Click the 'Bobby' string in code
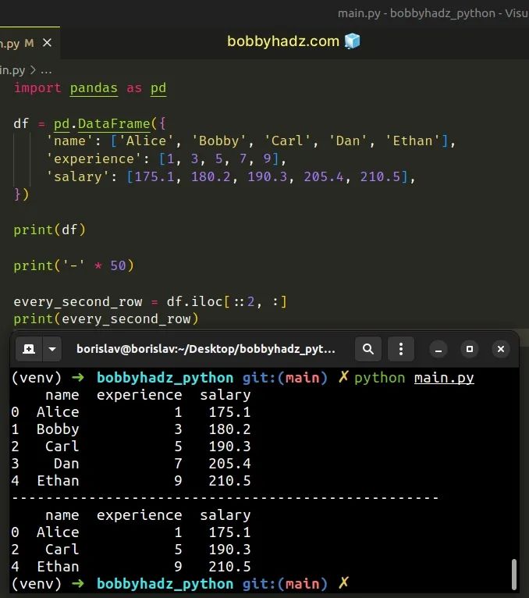The width and height of the screenshot is (529, 598). (x=218, y=141)
